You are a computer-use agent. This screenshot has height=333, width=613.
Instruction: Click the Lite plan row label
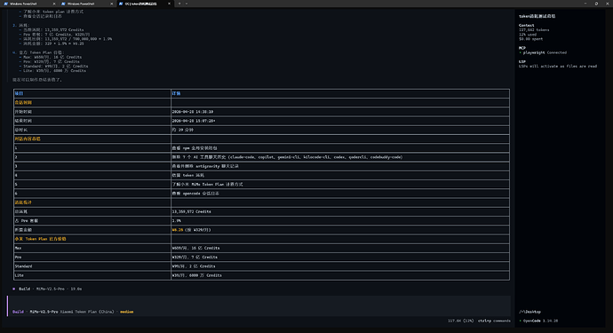(20, 275)
